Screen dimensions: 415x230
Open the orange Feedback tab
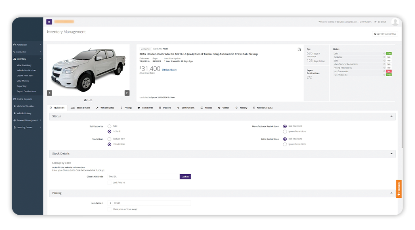[398, 189]
